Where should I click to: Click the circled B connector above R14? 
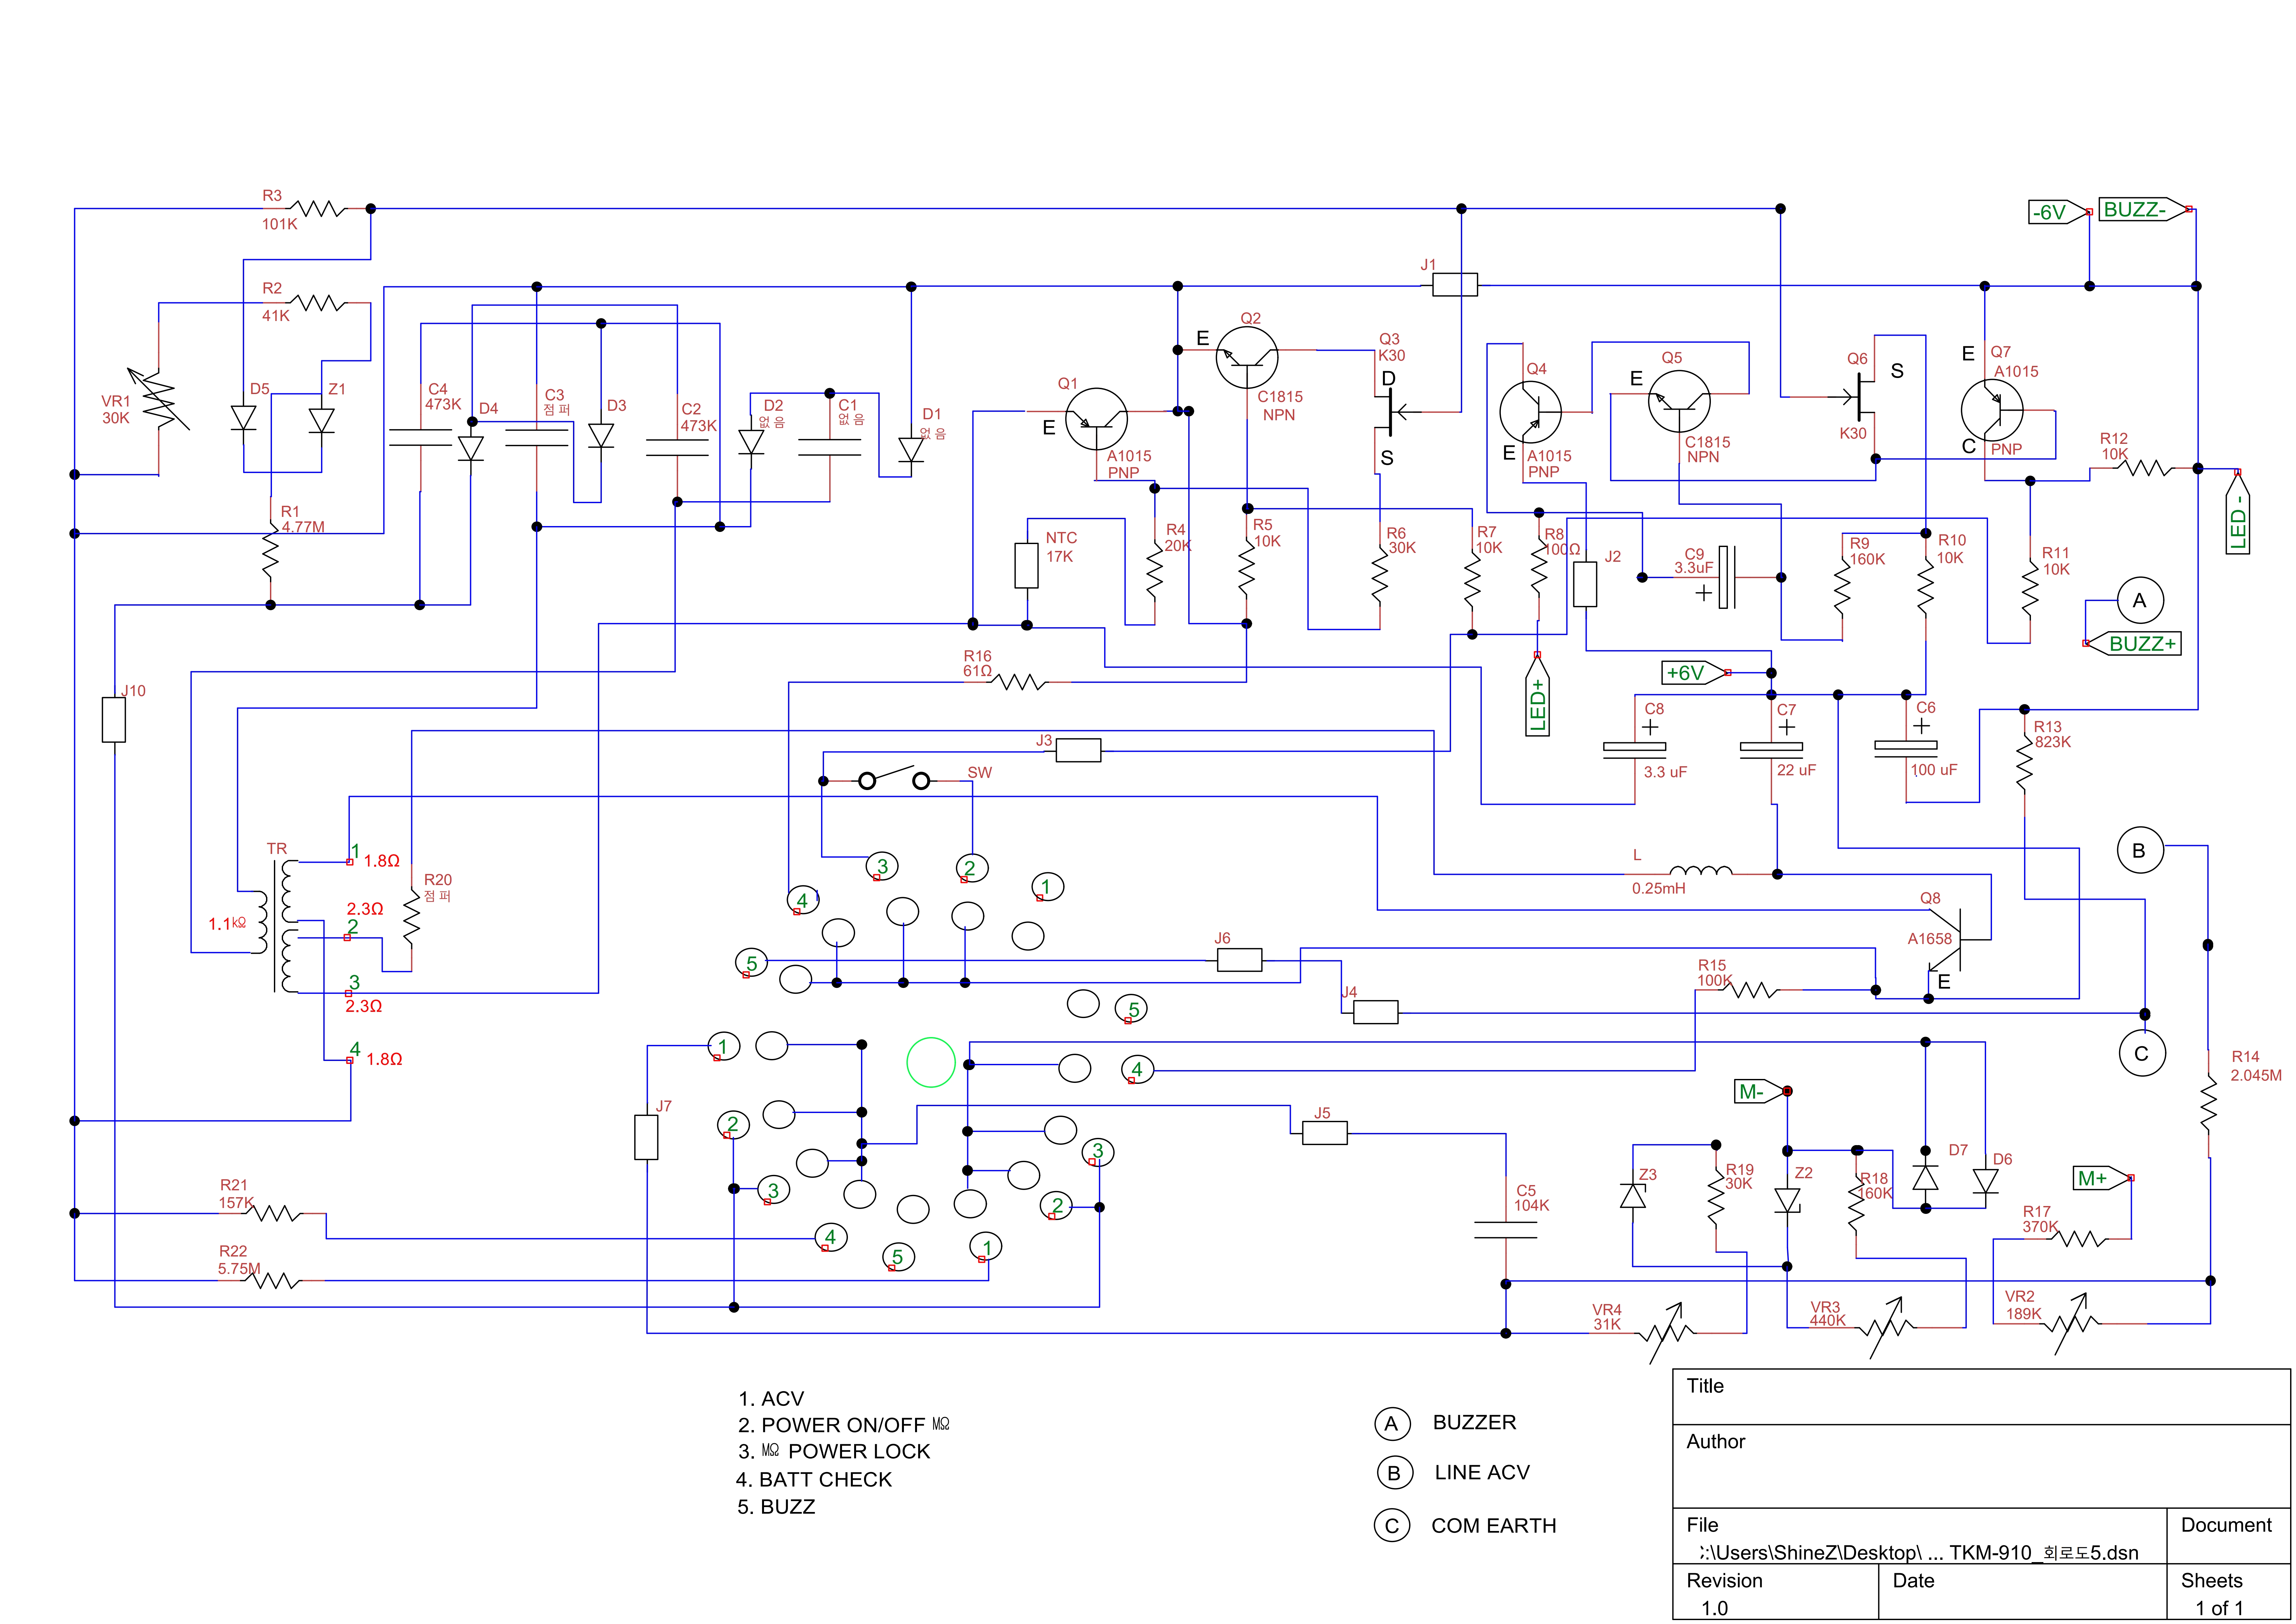pos(2140,850)
